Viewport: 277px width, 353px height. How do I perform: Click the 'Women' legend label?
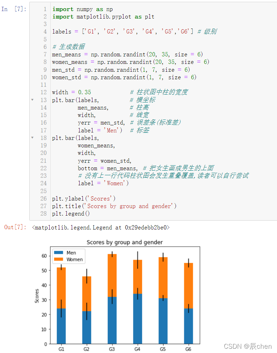(75, 259)
